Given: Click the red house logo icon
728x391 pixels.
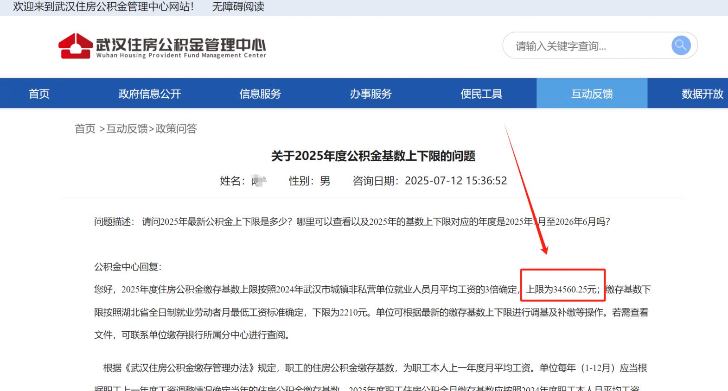Looking at the screenshot, I should [75, 46].
